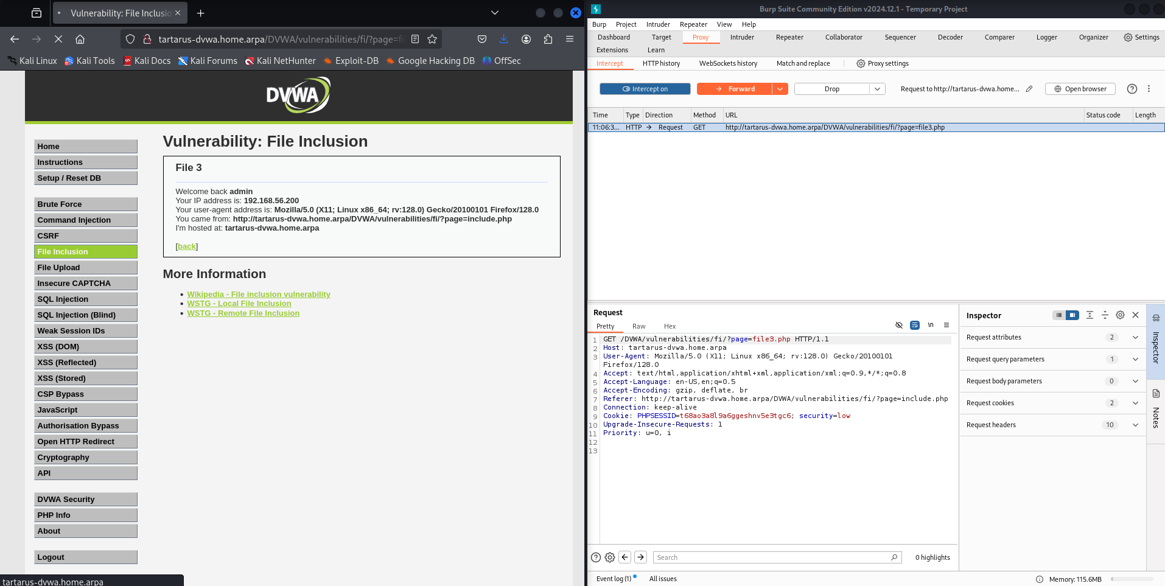Click the Inspector settings gear icon

click(x=1120, y=315)
